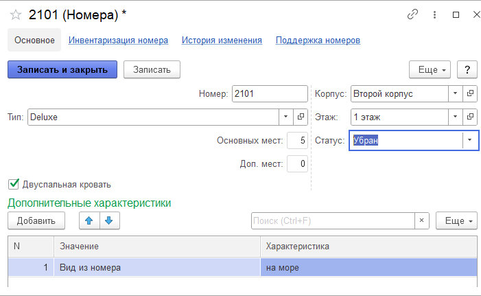Open help with the question mark button
This screenshot has height=296, width=481.
pos(467,69)
